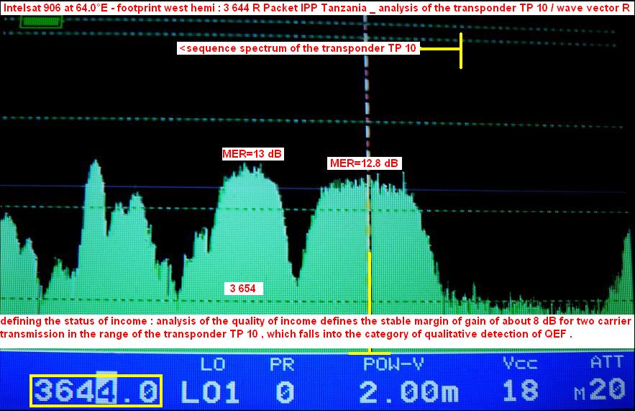
Task: Select the POW-V 2.00m reading
Action: click(x=408, y=392)
